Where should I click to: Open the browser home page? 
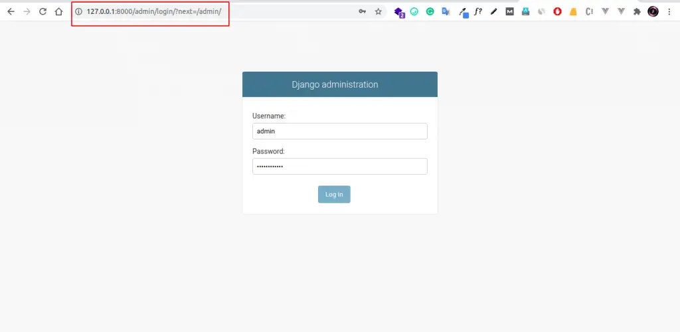click(x=58, y=12)
